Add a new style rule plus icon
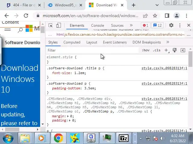Screen dimensions: 193x144 click(166, 50)
